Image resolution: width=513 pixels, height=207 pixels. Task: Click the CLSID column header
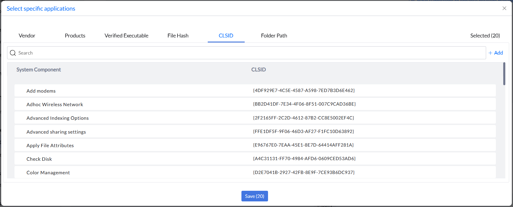pyautogui.click(x=259, y=70)
